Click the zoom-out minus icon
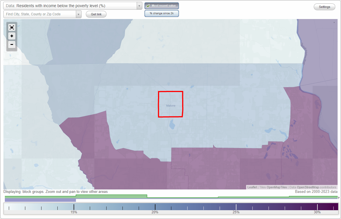341x219 pixels. point(12,44)
